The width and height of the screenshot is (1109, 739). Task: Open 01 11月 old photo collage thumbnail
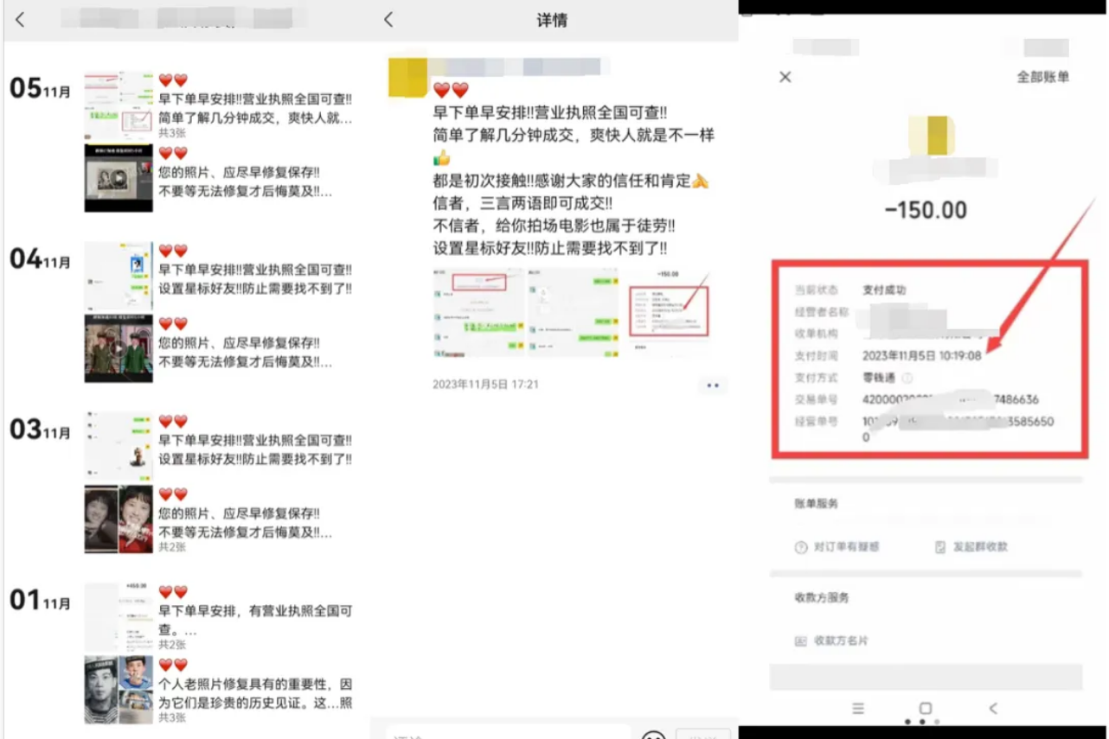click(x=119, y=690)
